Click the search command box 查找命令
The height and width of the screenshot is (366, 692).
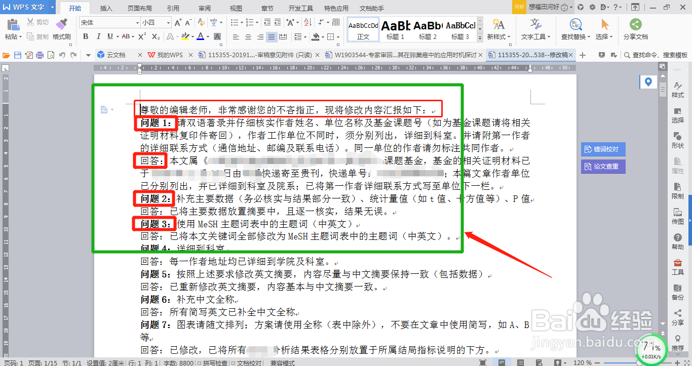coord(656,55)
